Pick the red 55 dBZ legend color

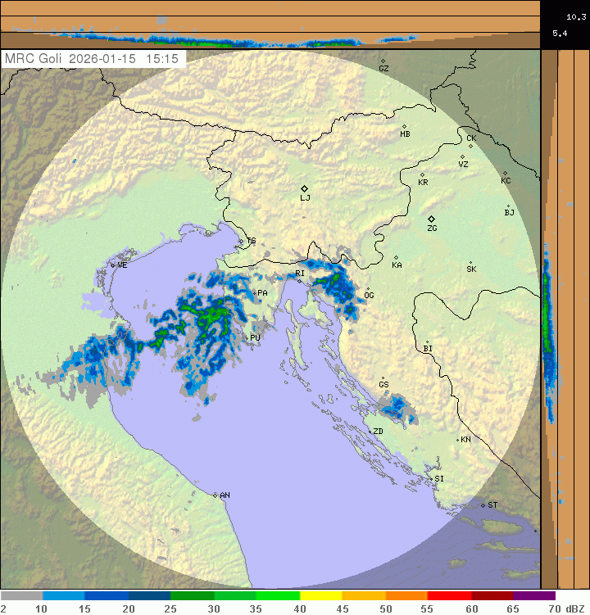pyautogui.click(x=448, y=596)
